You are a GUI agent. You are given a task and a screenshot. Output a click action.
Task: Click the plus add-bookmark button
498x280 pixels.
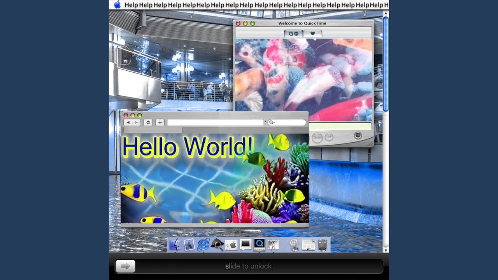point(160,122)
